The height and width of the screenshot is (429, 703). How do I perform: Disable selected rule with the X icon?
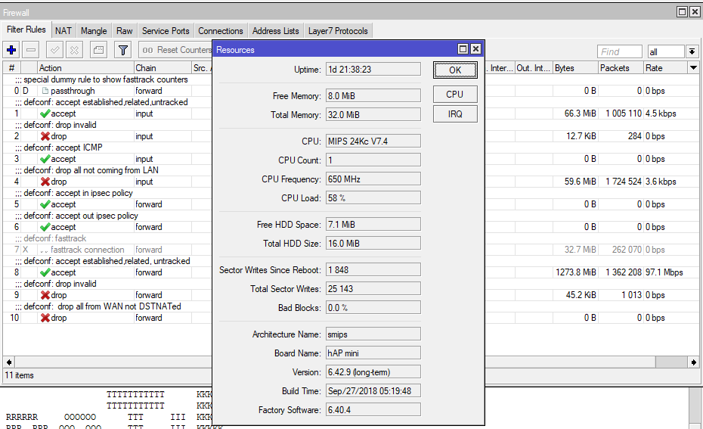coord(74,50)
